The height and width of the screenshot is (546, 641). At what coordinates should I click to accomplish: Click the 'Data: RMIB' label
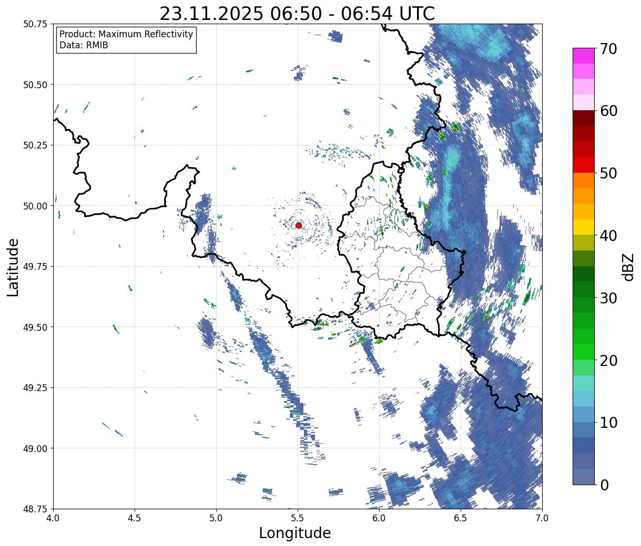(x=84, y=46)
